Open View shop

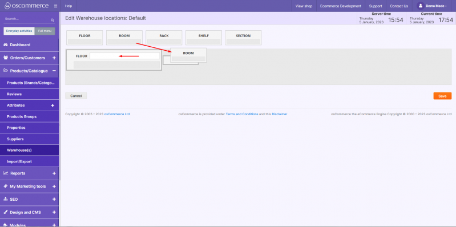pyautogui.click(x=304, y=6)
